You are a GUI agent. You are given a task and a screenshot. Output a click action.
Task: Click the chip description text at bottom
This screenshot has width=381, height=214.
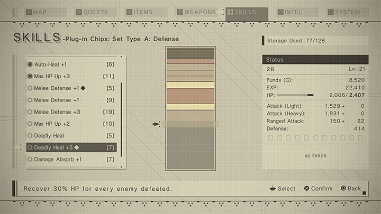pos(98,189)
